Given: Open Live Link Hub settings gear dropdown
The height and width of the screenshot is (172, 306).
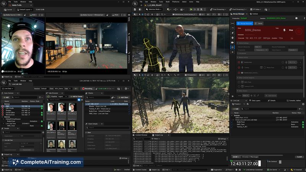Looking at the screenshot, I should coord(127,89).
